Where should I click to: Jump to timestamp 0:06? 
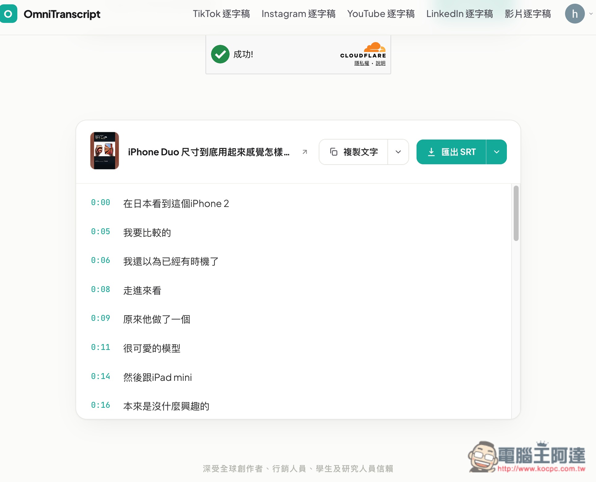click(101, 260)
